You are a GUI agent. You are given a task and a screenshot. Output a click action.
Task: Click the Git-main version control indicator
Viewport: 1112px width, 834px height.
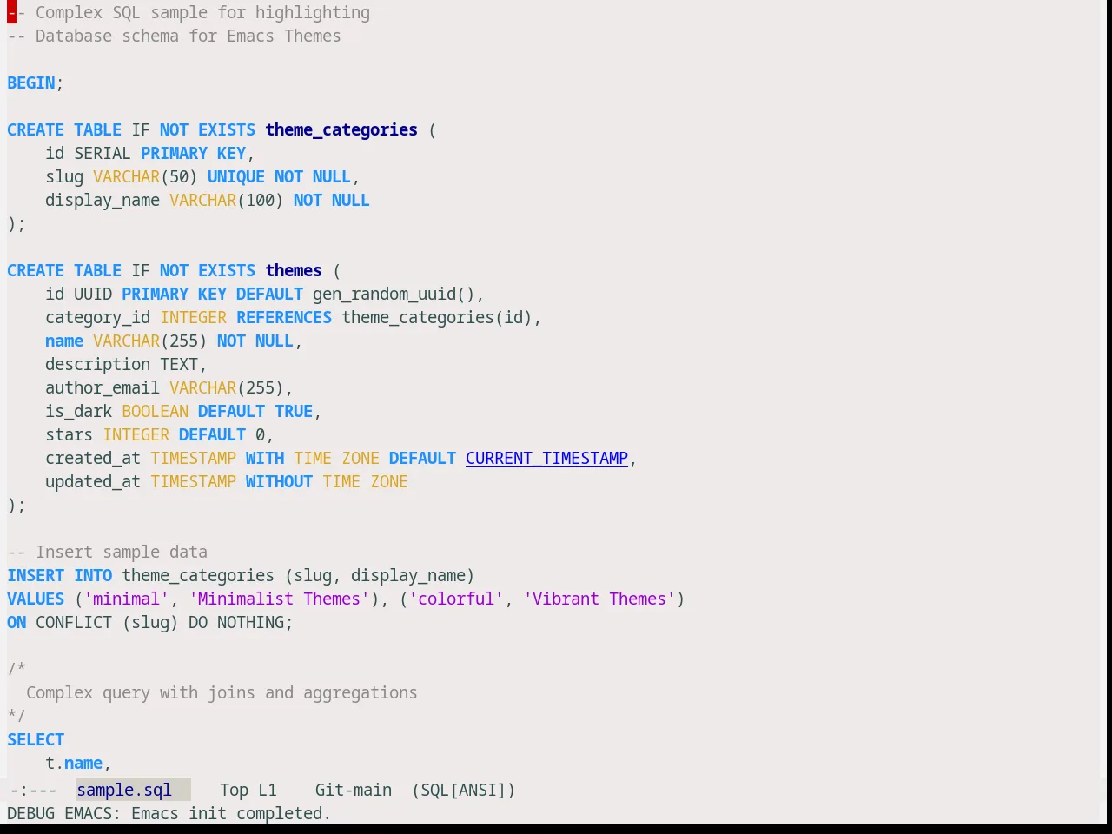pyautogui.click(x=354, y=790)
